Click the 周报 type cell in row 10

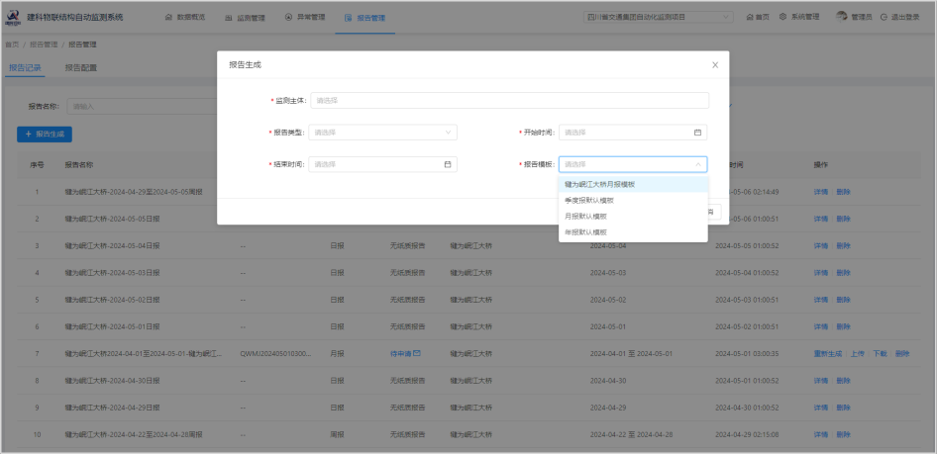[x=337, y=434]
